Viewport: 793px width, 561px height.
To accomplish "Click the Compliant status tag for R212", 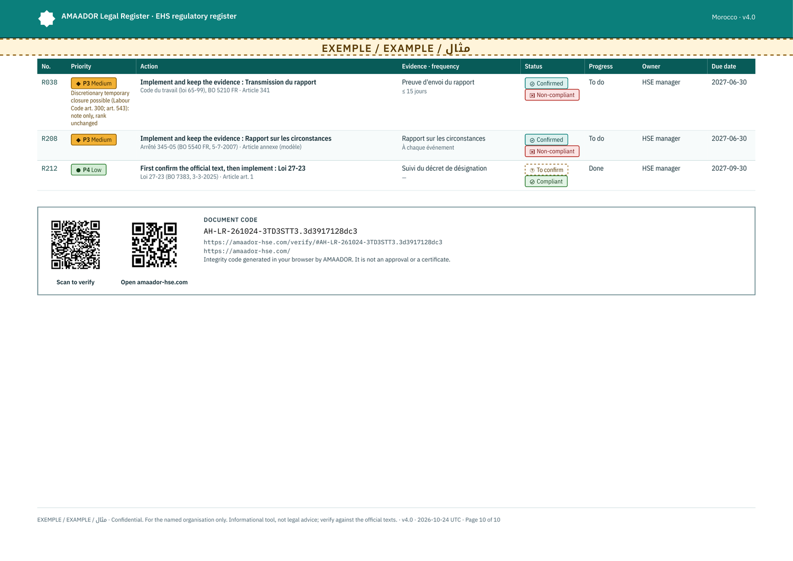I will pos(546,181).
